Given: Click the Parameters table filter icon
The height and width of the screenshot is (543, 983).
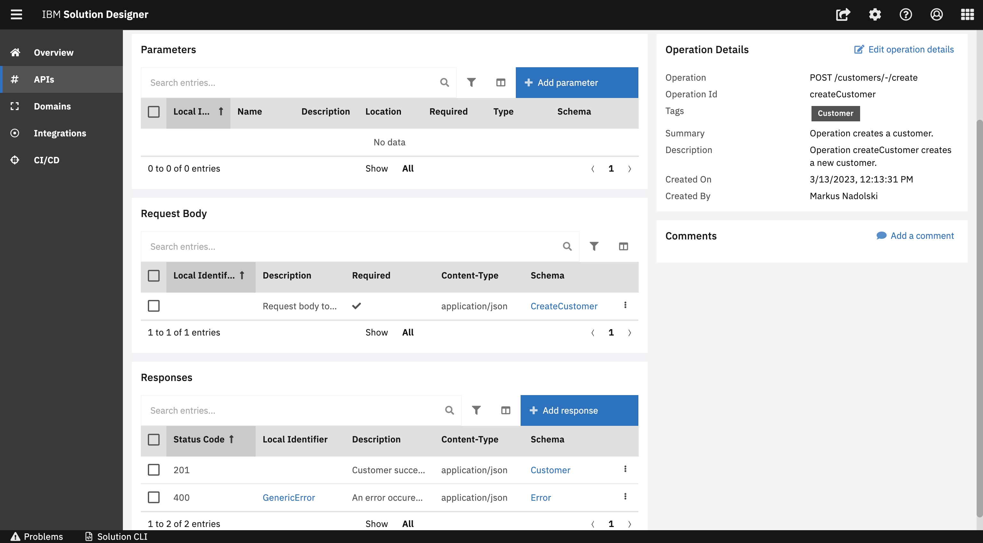Looking at the screenshot, I should coord(471,83).
